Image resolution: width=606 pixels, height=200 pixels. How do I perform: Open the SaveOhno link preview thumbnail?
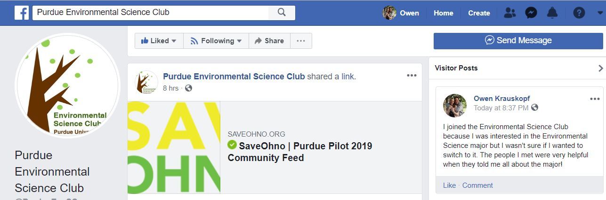point(174,147)
